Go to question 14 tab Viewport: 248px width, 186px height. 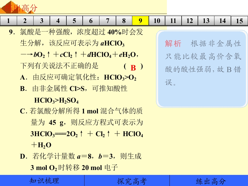pyautogui.click(x=222, y=21)
